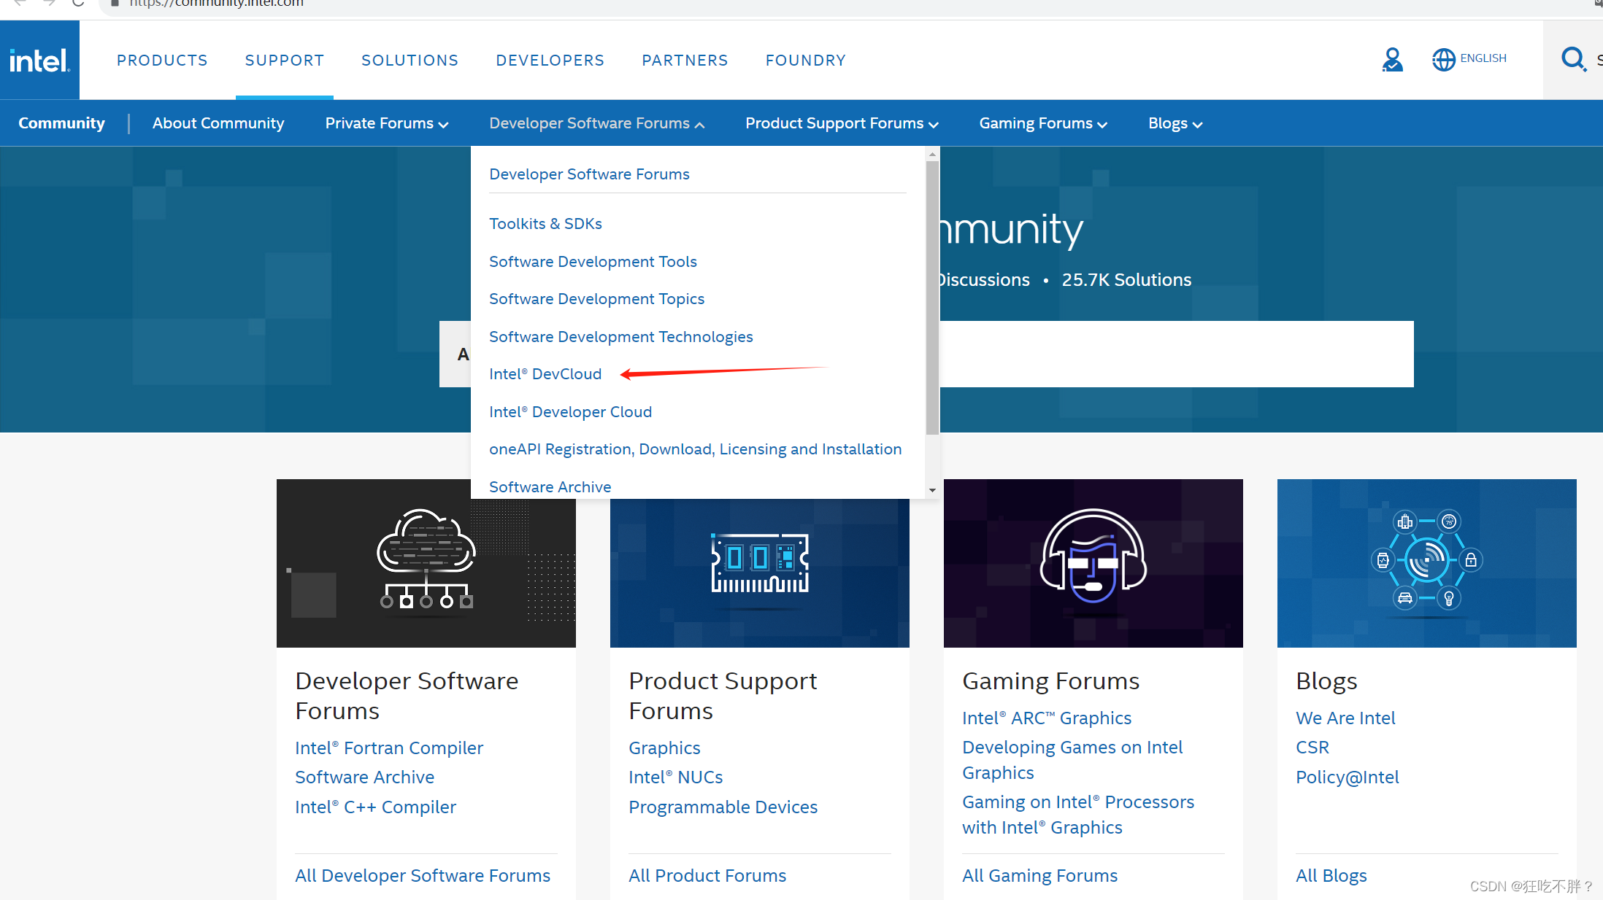
Task: Open the Blogs dropdown menu
Action: [x=1174, y=123]
